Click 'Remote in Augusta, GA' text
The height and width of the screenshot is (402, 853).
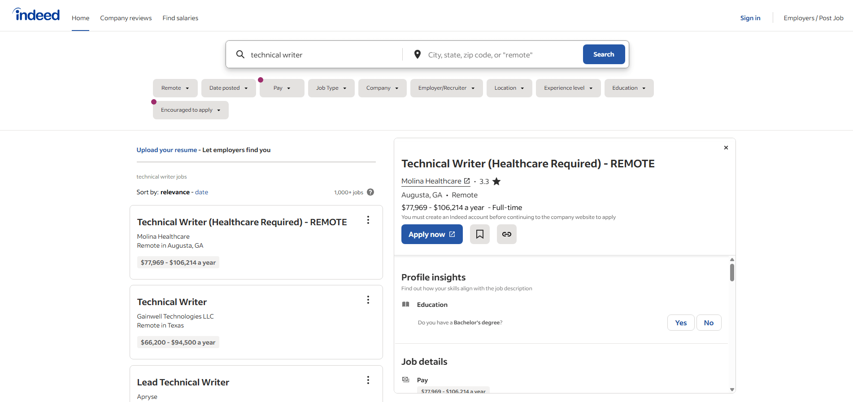[x=170, y=245]
